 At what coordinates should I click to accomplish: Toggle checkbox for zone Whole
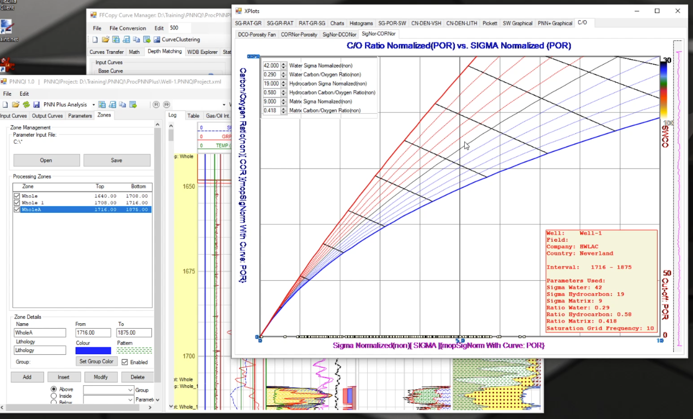click(x=17, y=196)
